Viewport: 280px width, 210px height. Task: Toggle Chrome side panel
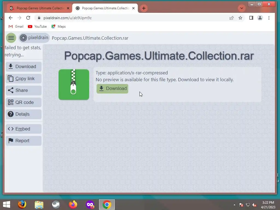coord(251,18)
